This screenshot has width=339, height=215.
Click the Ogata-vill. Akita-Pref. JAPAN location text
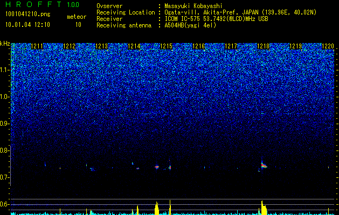240,12
